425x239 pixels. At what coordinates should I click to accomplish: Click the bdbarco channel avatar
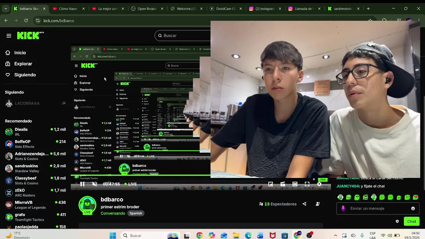(x=87, y=205)
